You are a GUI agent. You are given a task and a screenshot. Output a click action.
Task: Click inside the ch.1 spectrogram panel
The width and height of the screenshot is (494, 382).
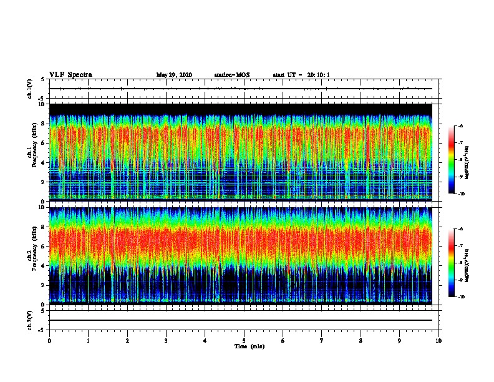[x=240, y=152]
